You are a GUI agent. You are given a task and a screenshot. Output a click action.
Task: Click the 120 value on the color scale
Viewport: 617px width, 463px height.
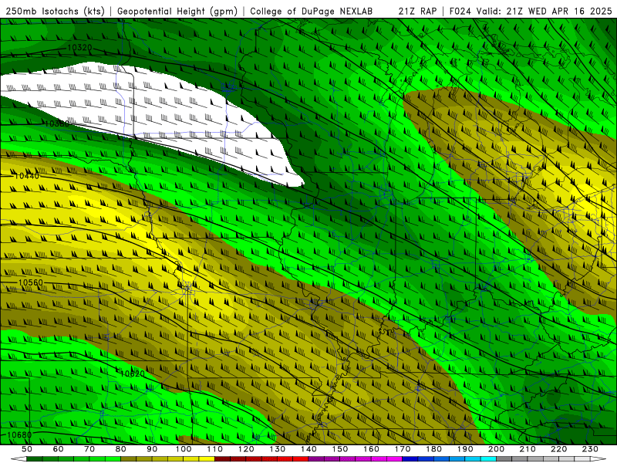(246, 449)
